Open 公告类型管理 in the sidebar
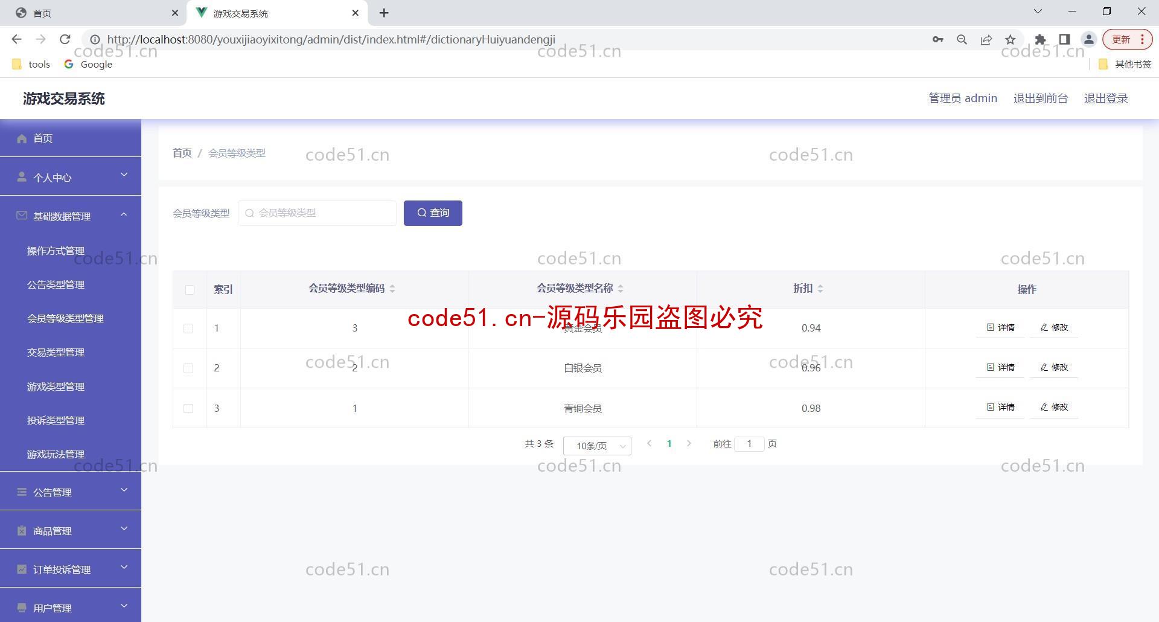1159x622 pixels. [x=56, y=284]
